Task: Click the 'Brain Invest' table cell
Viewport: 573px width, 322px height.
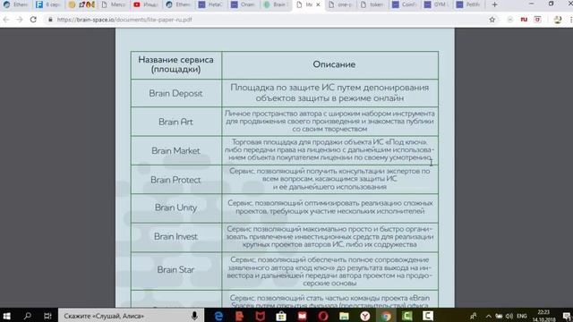Action: (176, 236)
